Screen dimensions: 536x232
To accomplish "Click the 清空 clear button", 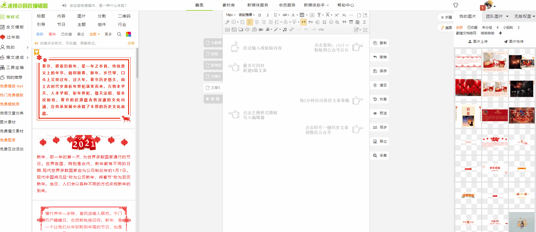I will 379,85.
